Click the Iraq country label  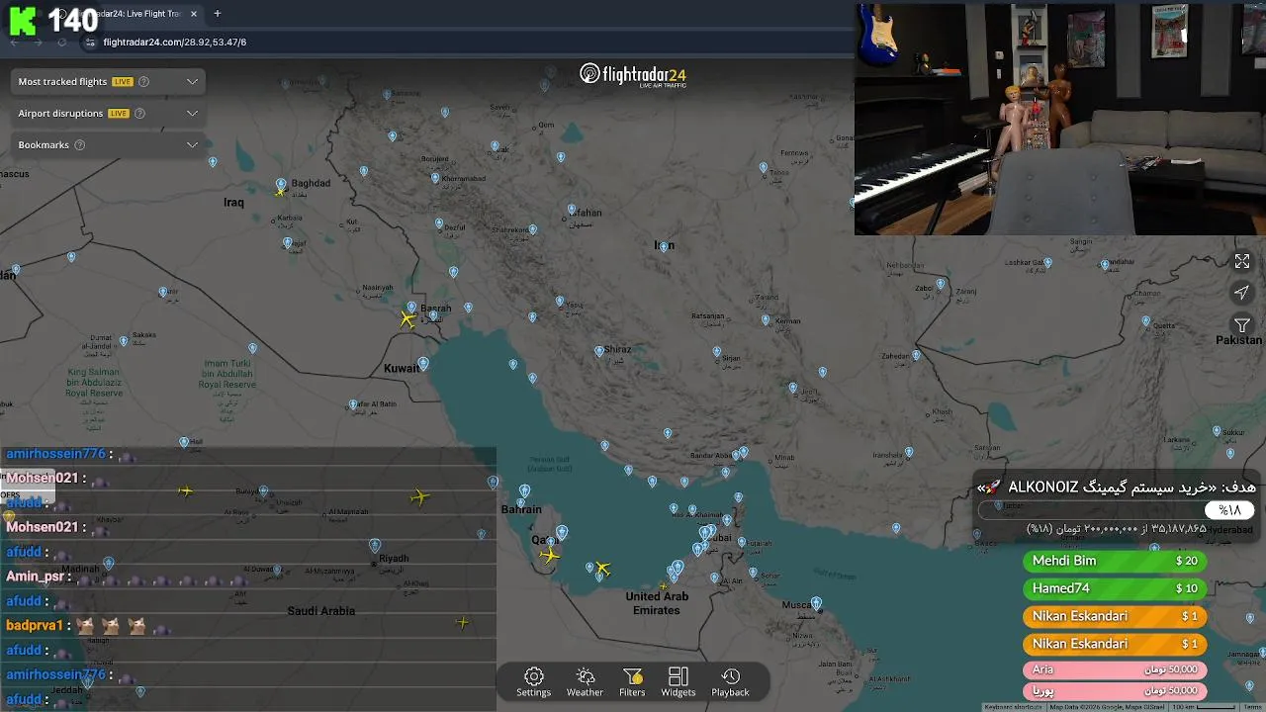click(x=233, y=203)
